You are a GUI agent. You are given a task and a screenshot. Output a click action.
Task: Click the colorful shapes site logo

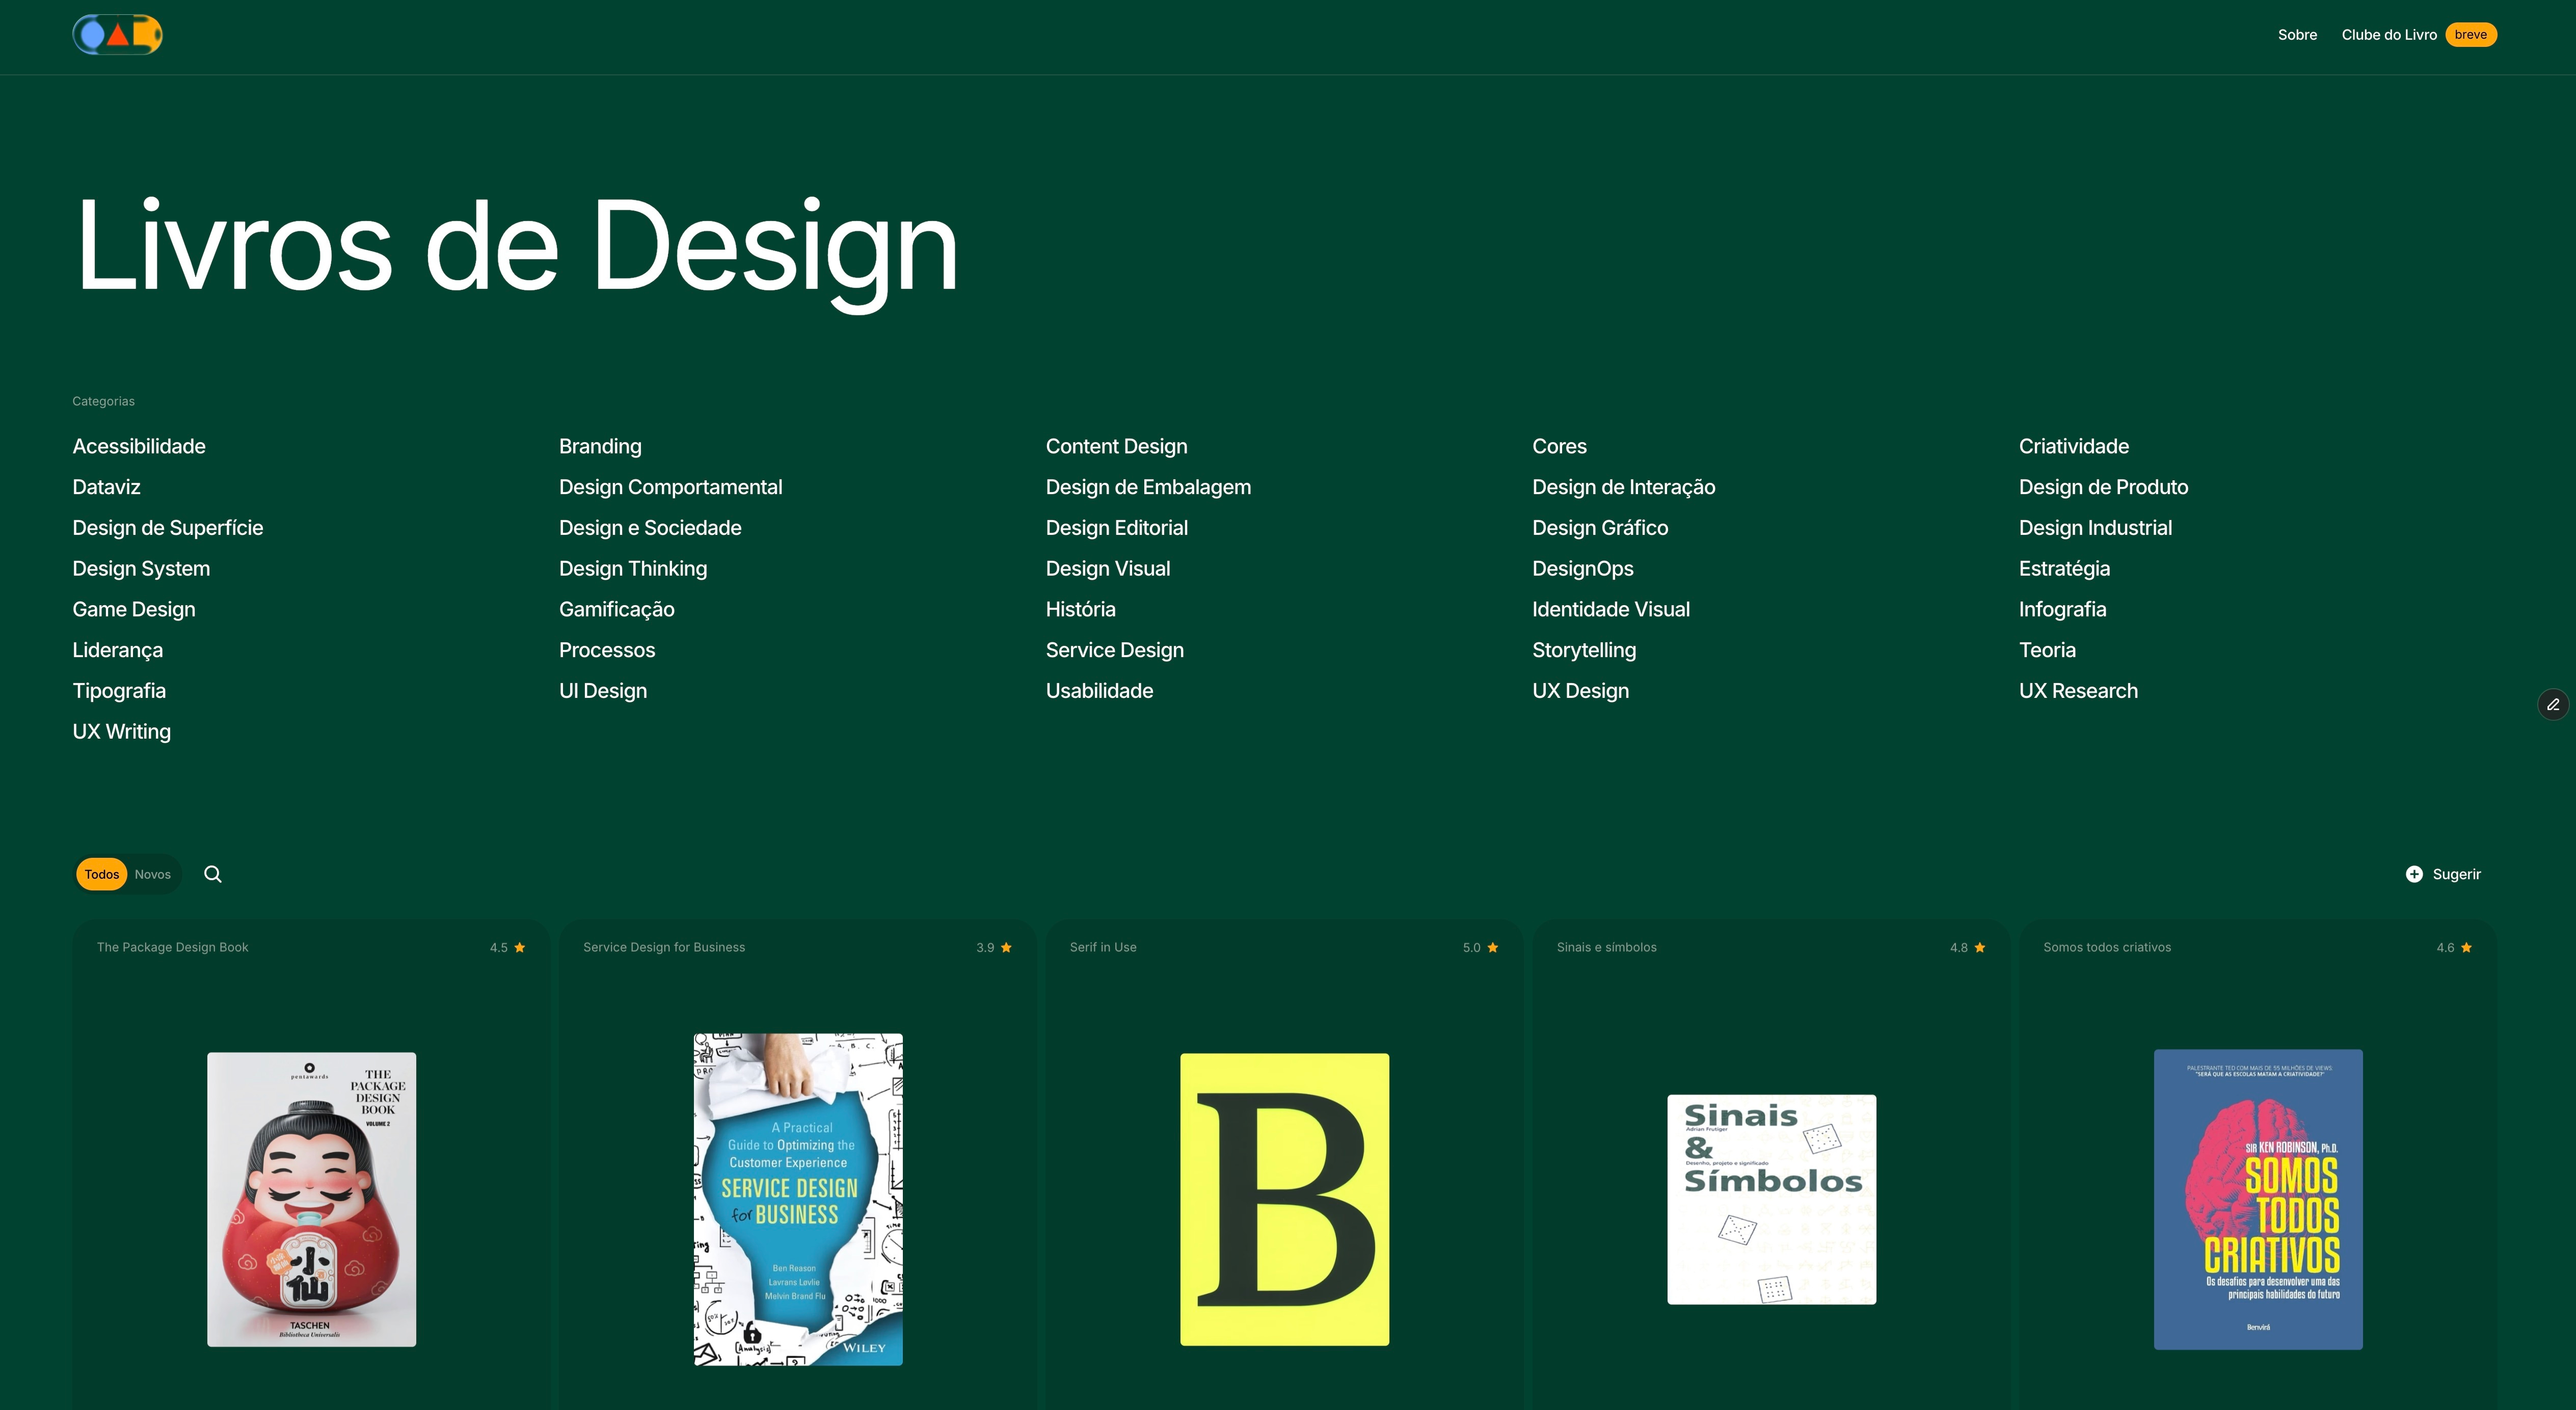point(117,35)
